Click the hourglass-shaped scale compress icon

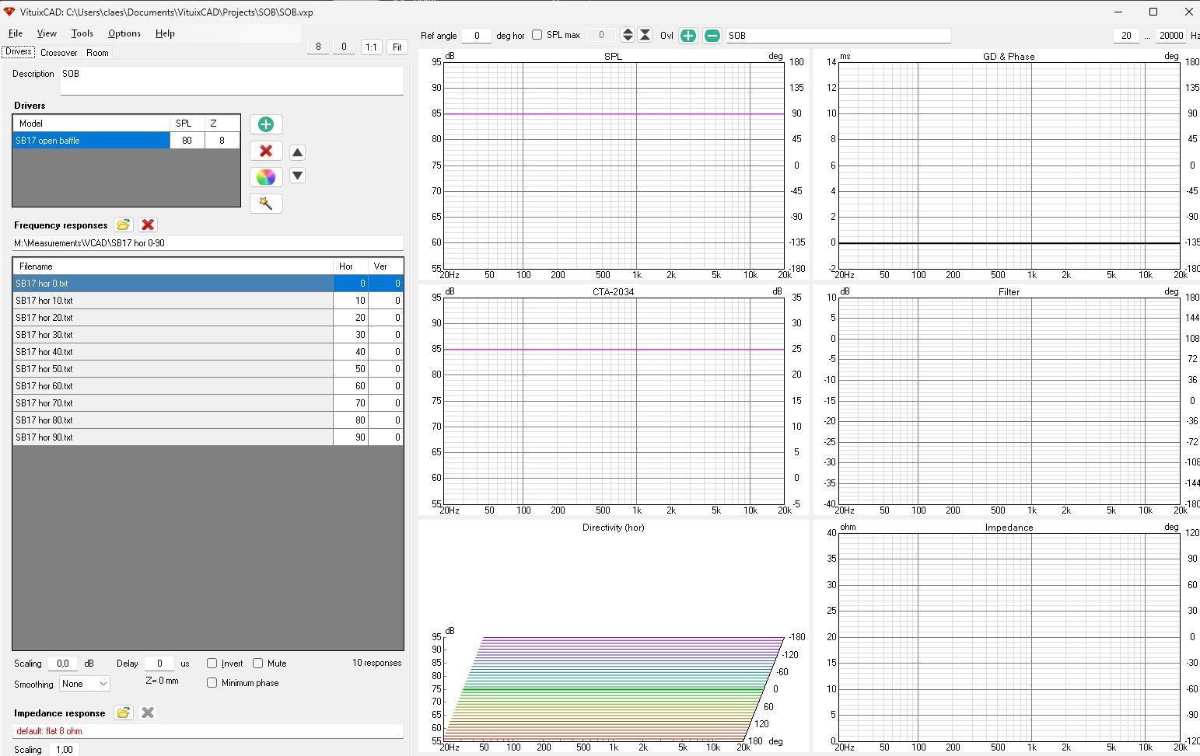click(x=645, y=35)
